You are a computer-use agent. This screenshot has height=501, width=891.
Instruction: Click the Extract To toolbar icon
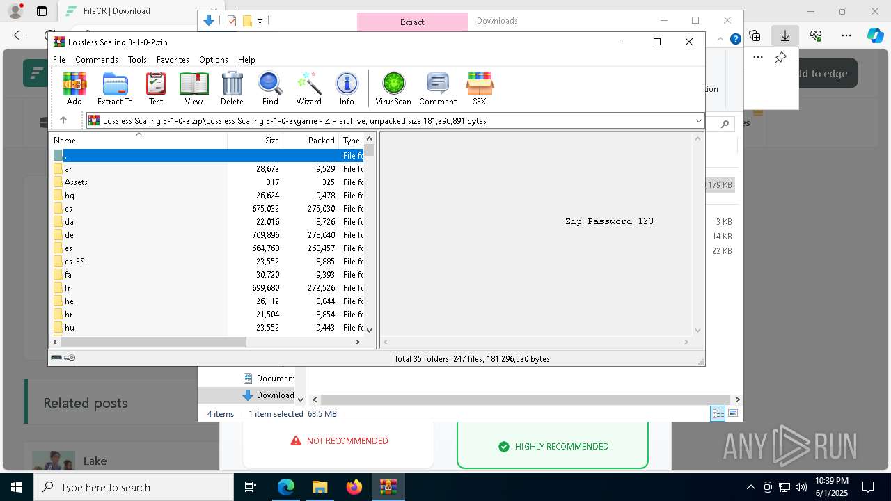click(115, 88)
